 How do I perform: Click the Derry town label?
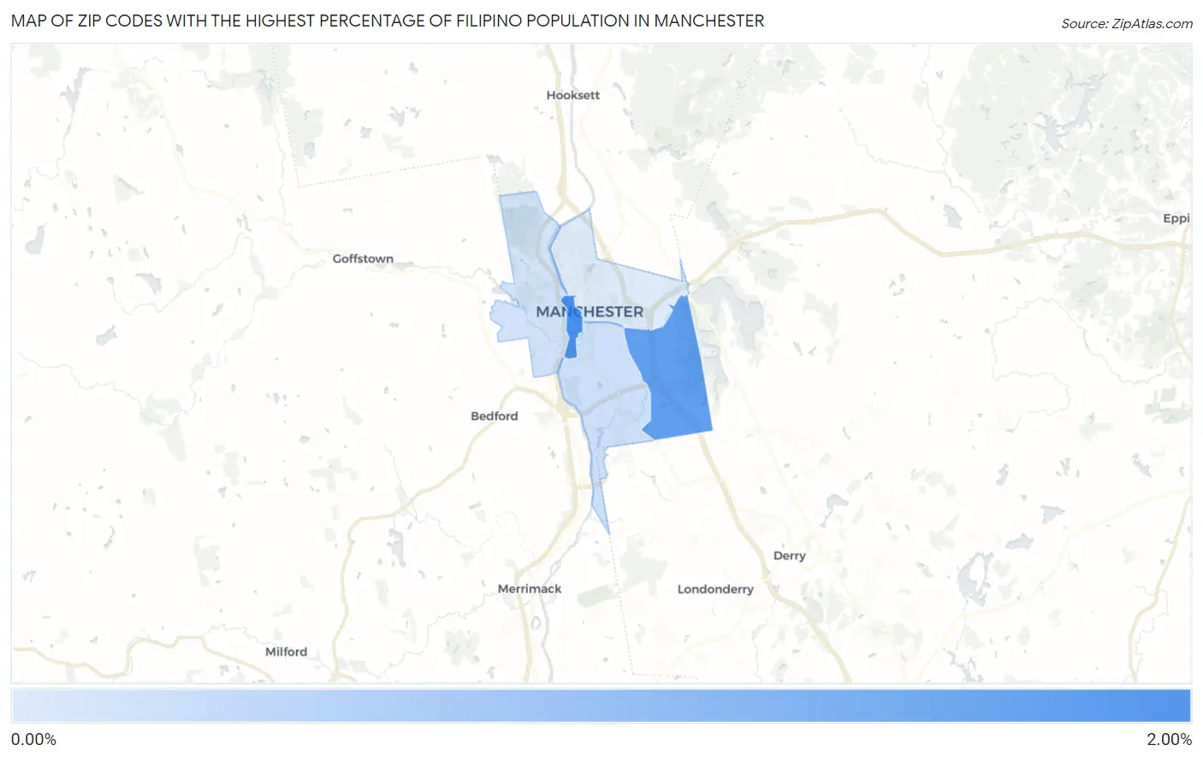click(x=789, y=555)
